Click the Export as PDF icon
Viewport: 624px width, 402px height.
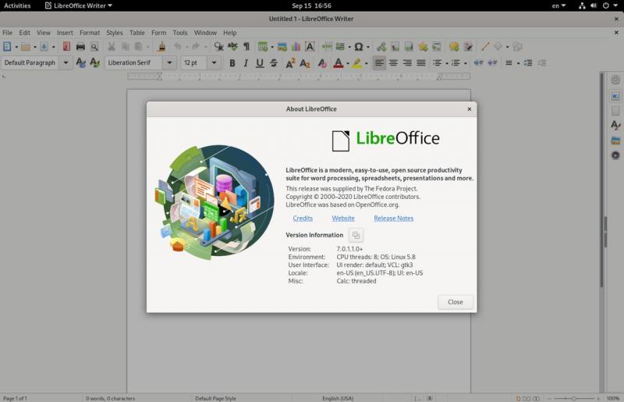(x=65, y=47)
